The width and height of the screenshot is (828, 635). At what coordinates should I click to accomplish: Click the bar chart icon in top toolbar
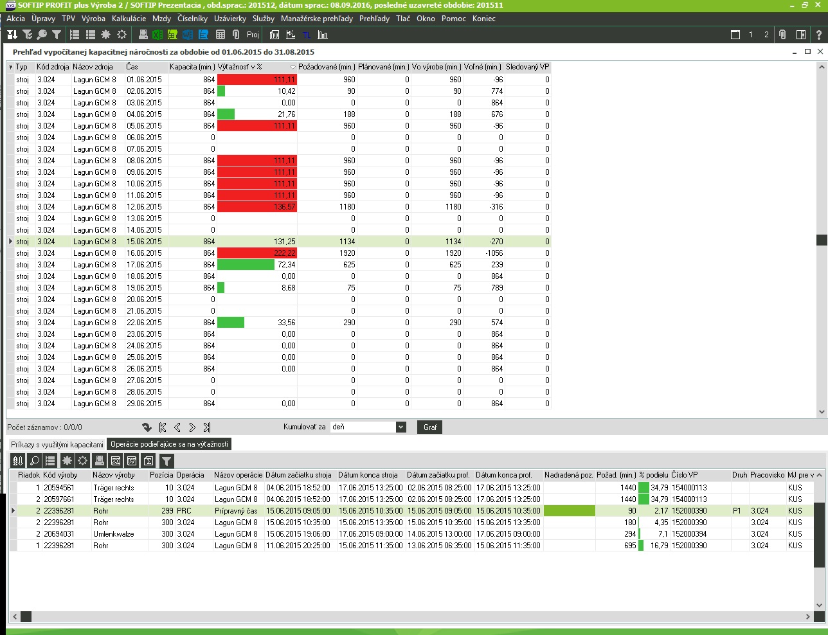coord(323,35)
